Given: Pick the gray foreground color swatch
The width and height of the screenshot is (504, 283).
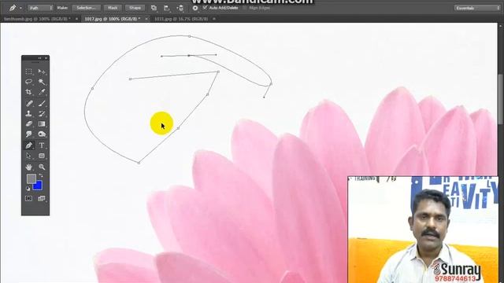Looking at the screenshot, I should click(31, 178).
